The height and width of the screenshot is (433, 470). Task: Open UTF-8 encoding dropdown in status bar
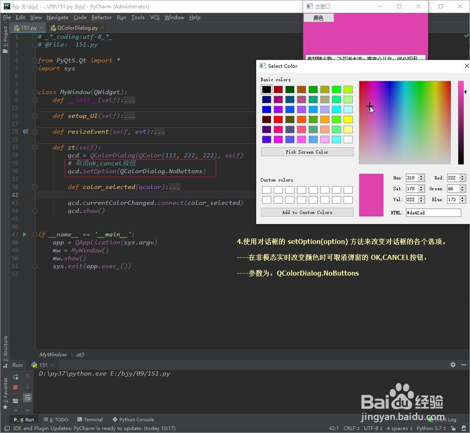click(x=373, y=428)
